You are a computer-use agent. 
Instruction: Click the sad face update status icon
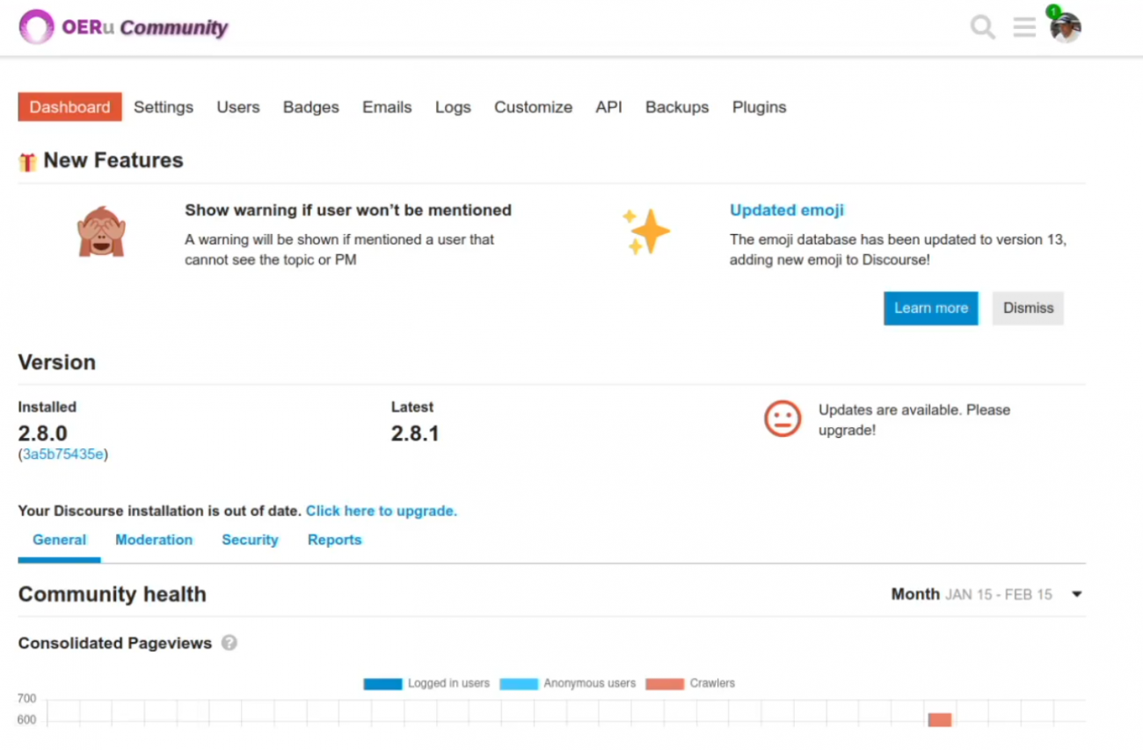coord(783,419)
